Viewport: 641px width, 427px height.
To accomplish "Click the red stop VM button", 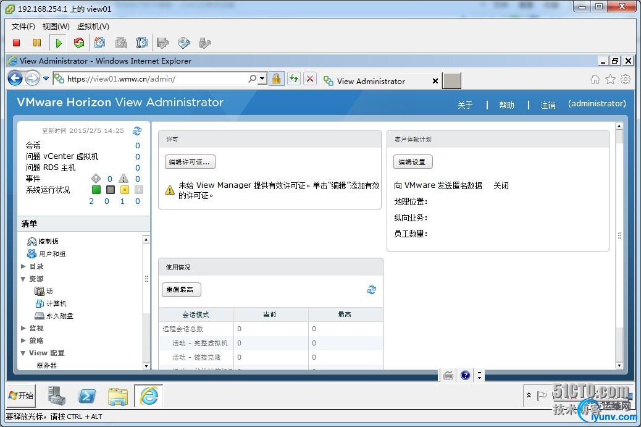I will (x=16, y=43).
